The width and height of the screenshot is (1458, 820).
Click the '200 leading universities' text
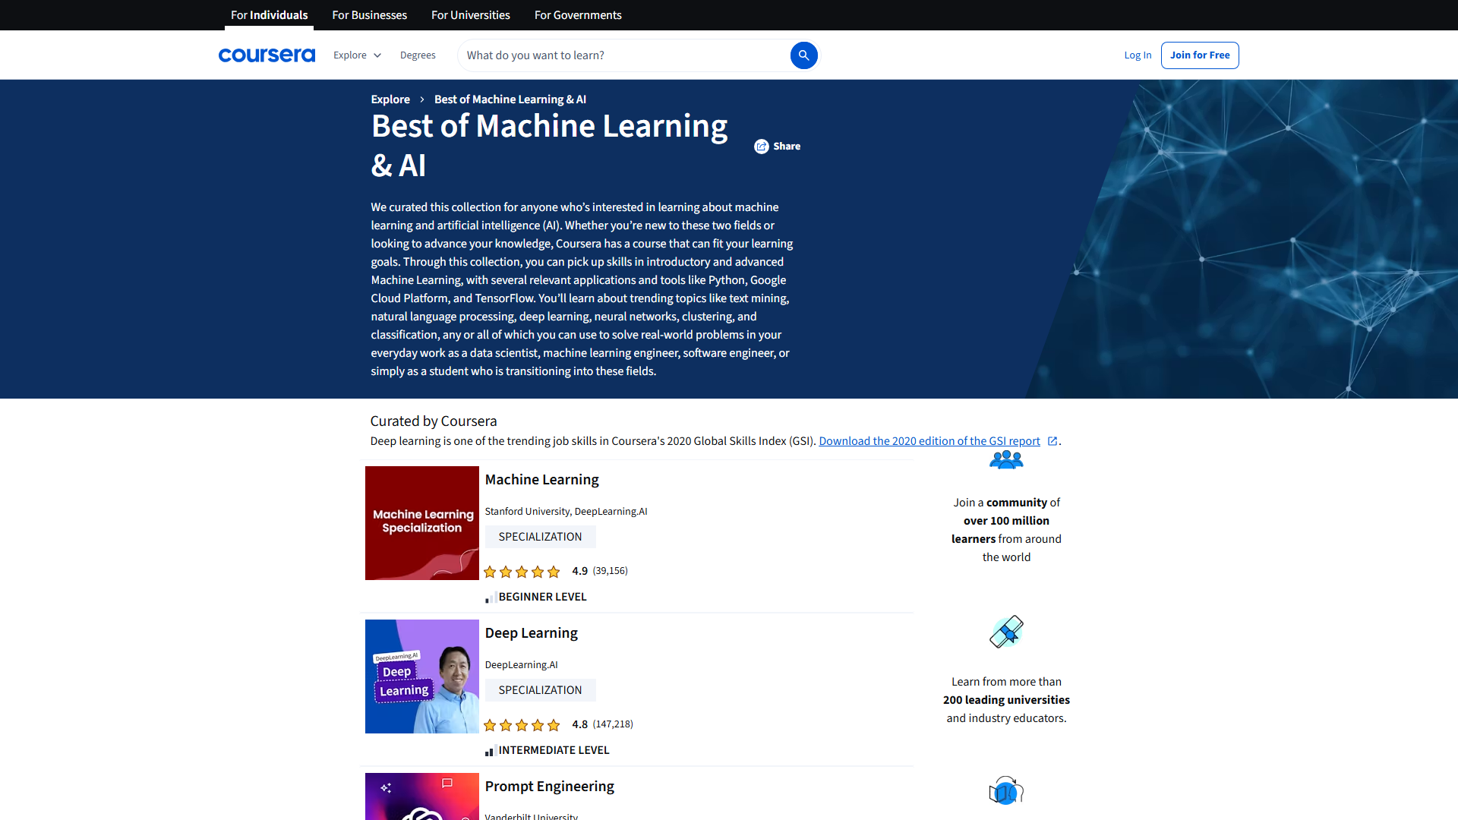coord(1006,700)
